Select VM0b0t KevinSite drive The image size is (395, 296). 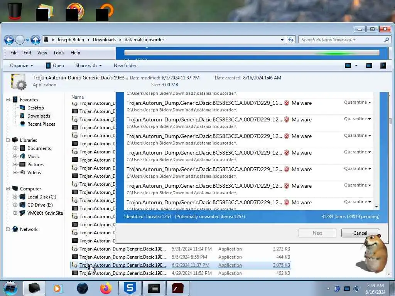45,213
